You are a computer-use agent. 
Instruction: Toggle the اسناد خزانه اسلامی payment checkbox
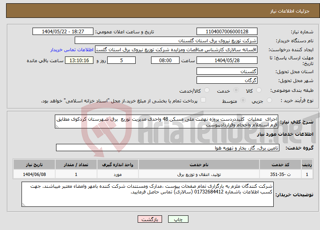pos(203,100)
